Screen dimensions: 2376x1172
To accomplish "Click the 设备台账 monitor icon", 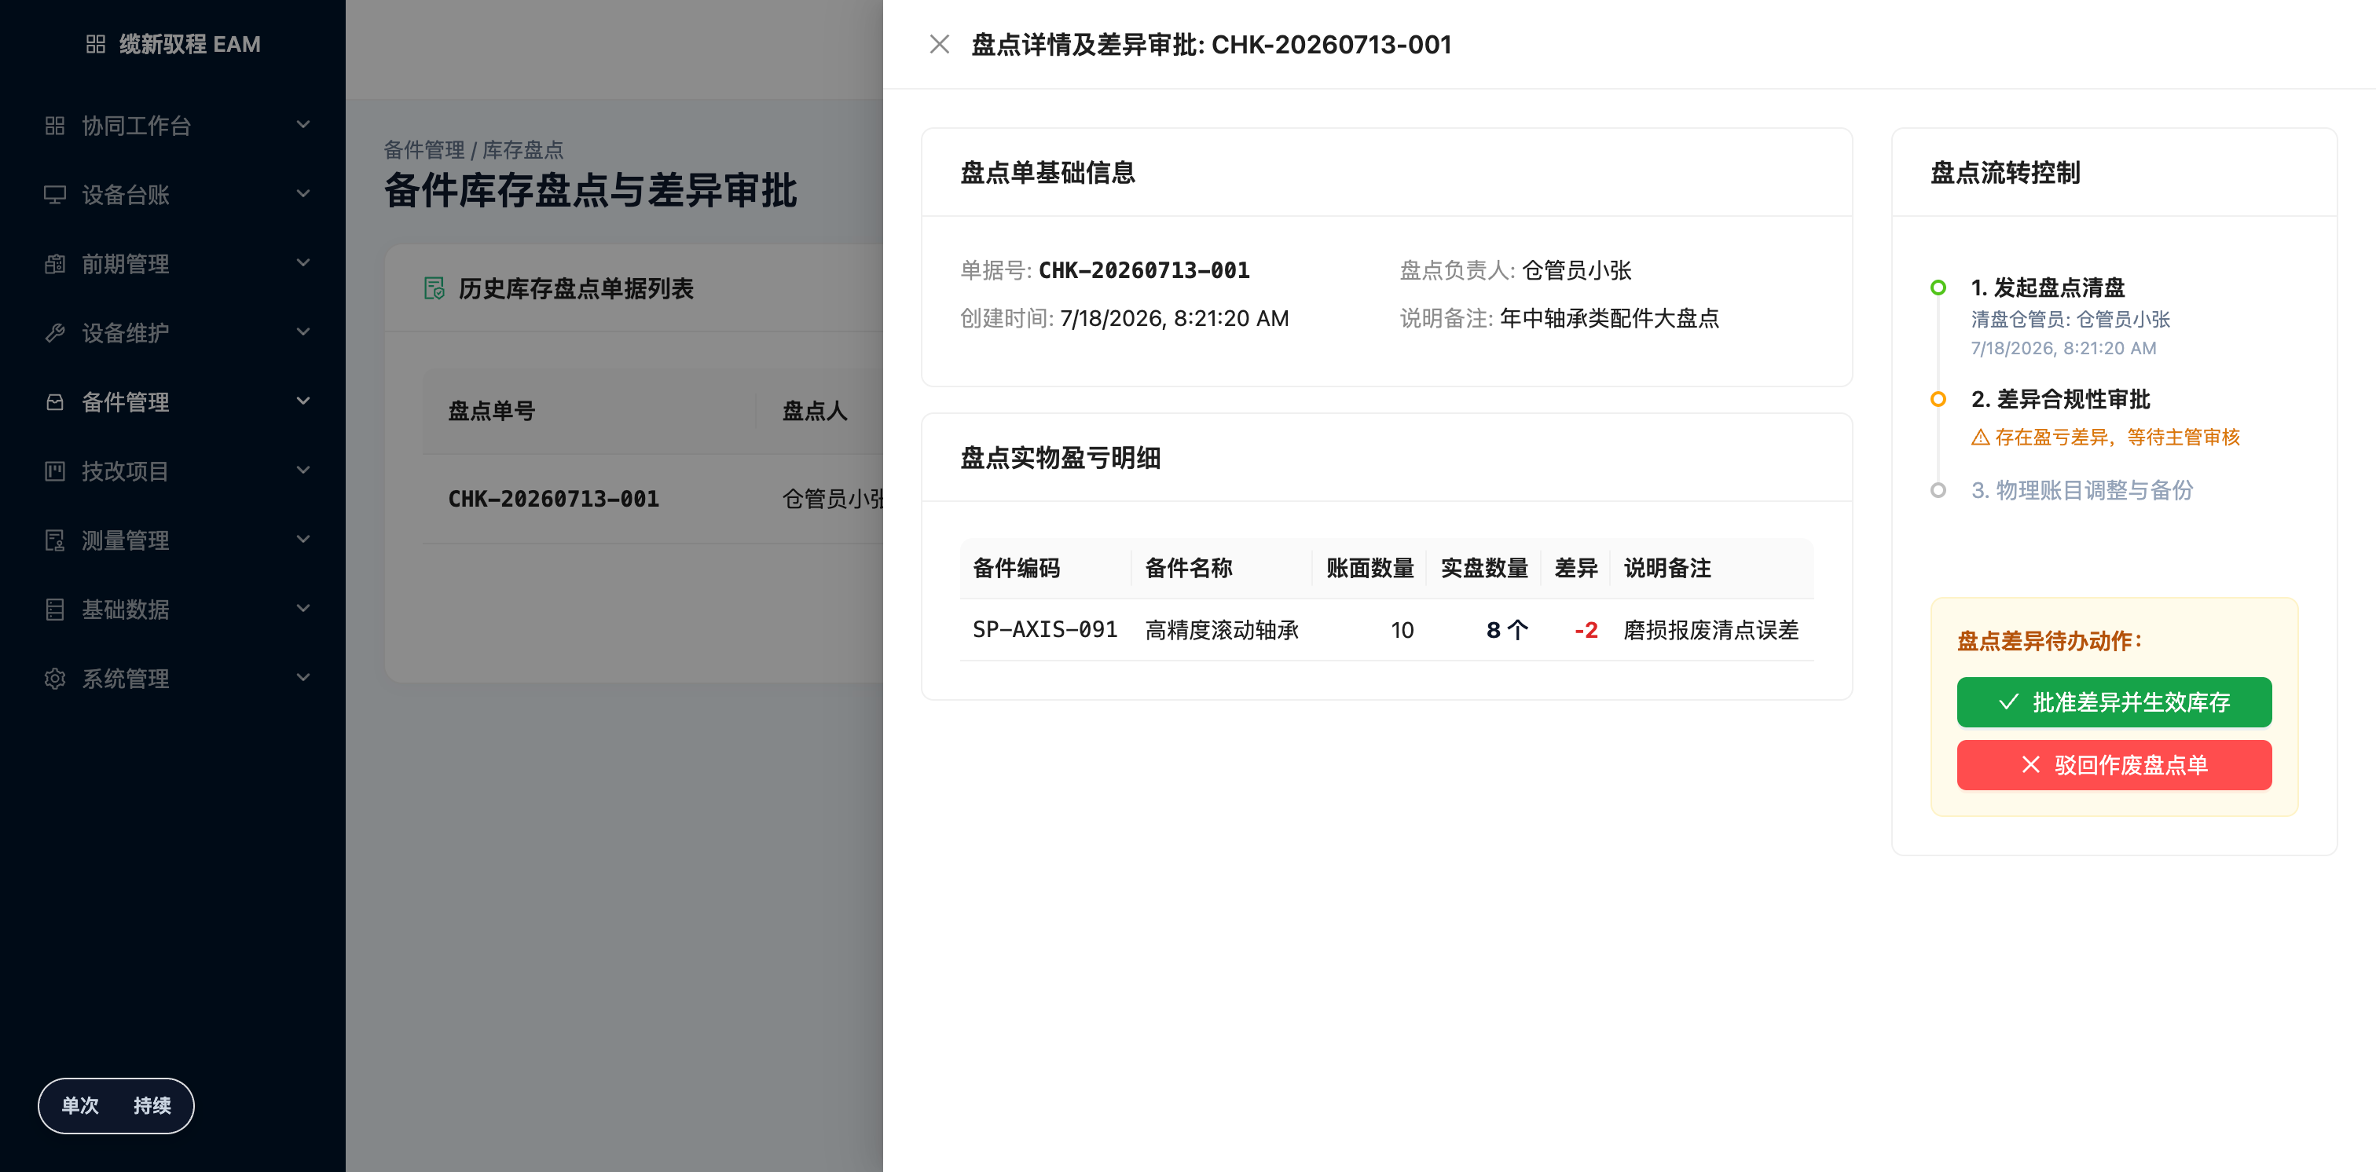I will [x=54, y=195].
